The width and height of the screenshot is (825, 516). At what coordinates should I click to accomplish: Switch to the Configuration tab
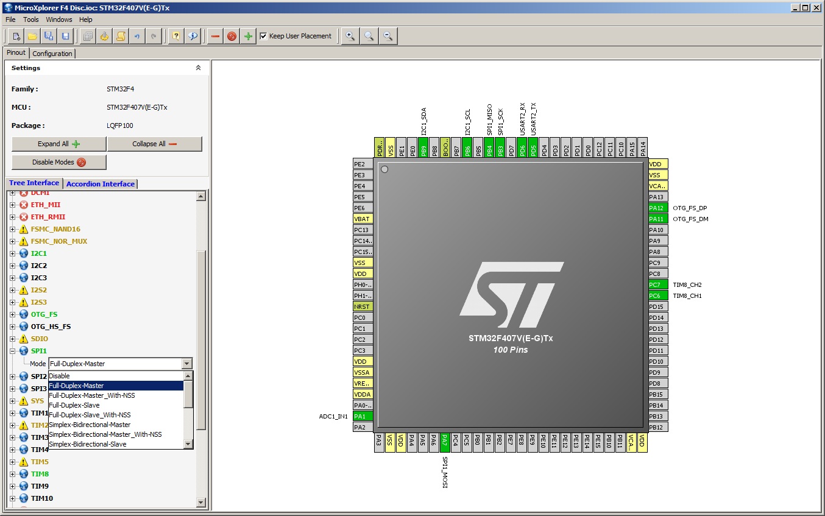click(x=52, y=54)
